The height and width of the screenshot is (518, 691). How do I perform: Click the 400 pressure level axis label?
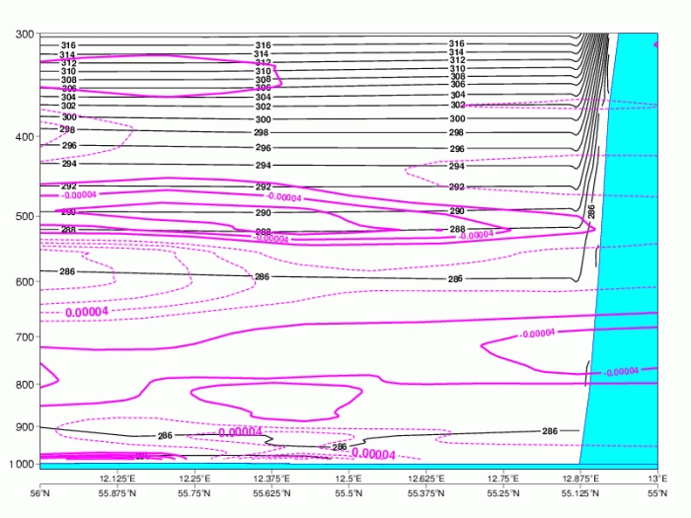tap(23, 137)
